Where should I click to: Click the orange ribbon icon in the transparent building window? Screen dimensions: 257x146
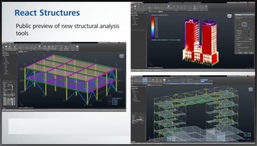click(x=161, y=80)
